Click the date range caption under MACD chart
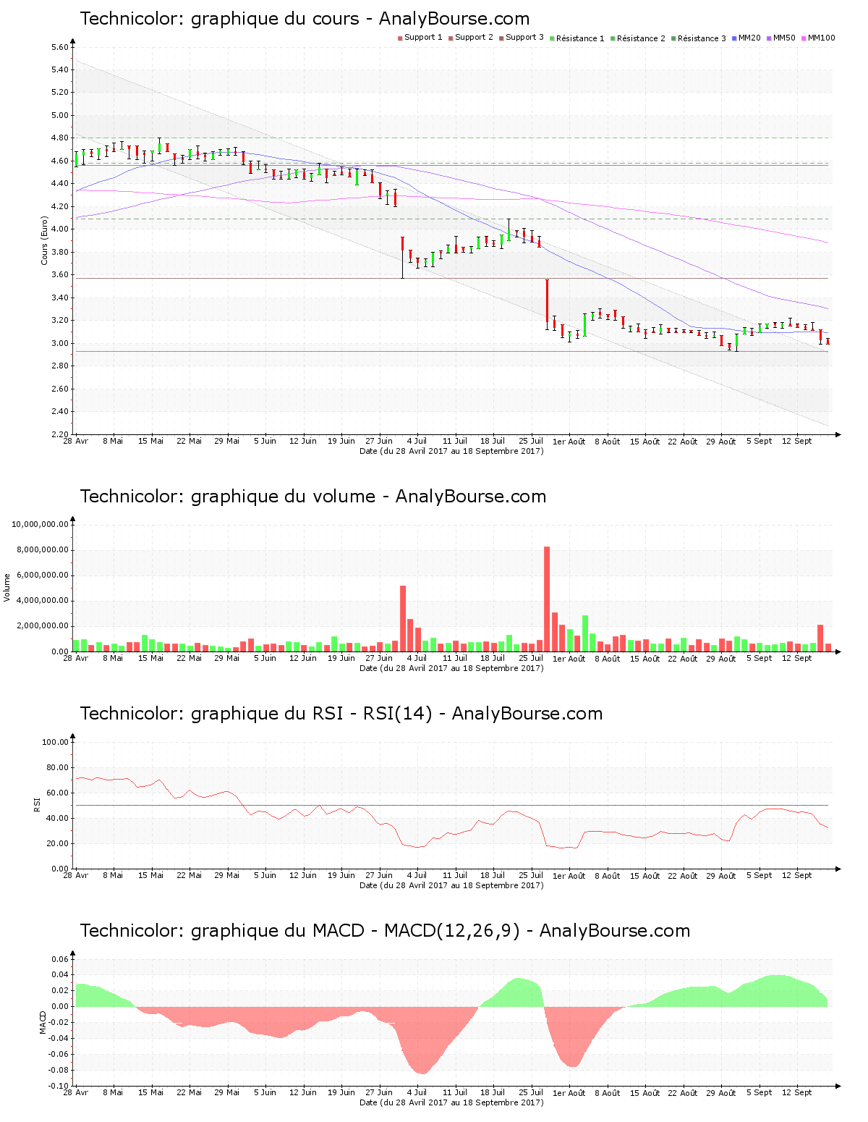 pos(451,1102)
